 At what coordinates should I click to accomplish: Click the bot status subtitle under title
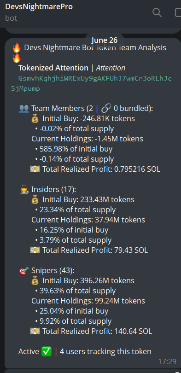(11, 18)
